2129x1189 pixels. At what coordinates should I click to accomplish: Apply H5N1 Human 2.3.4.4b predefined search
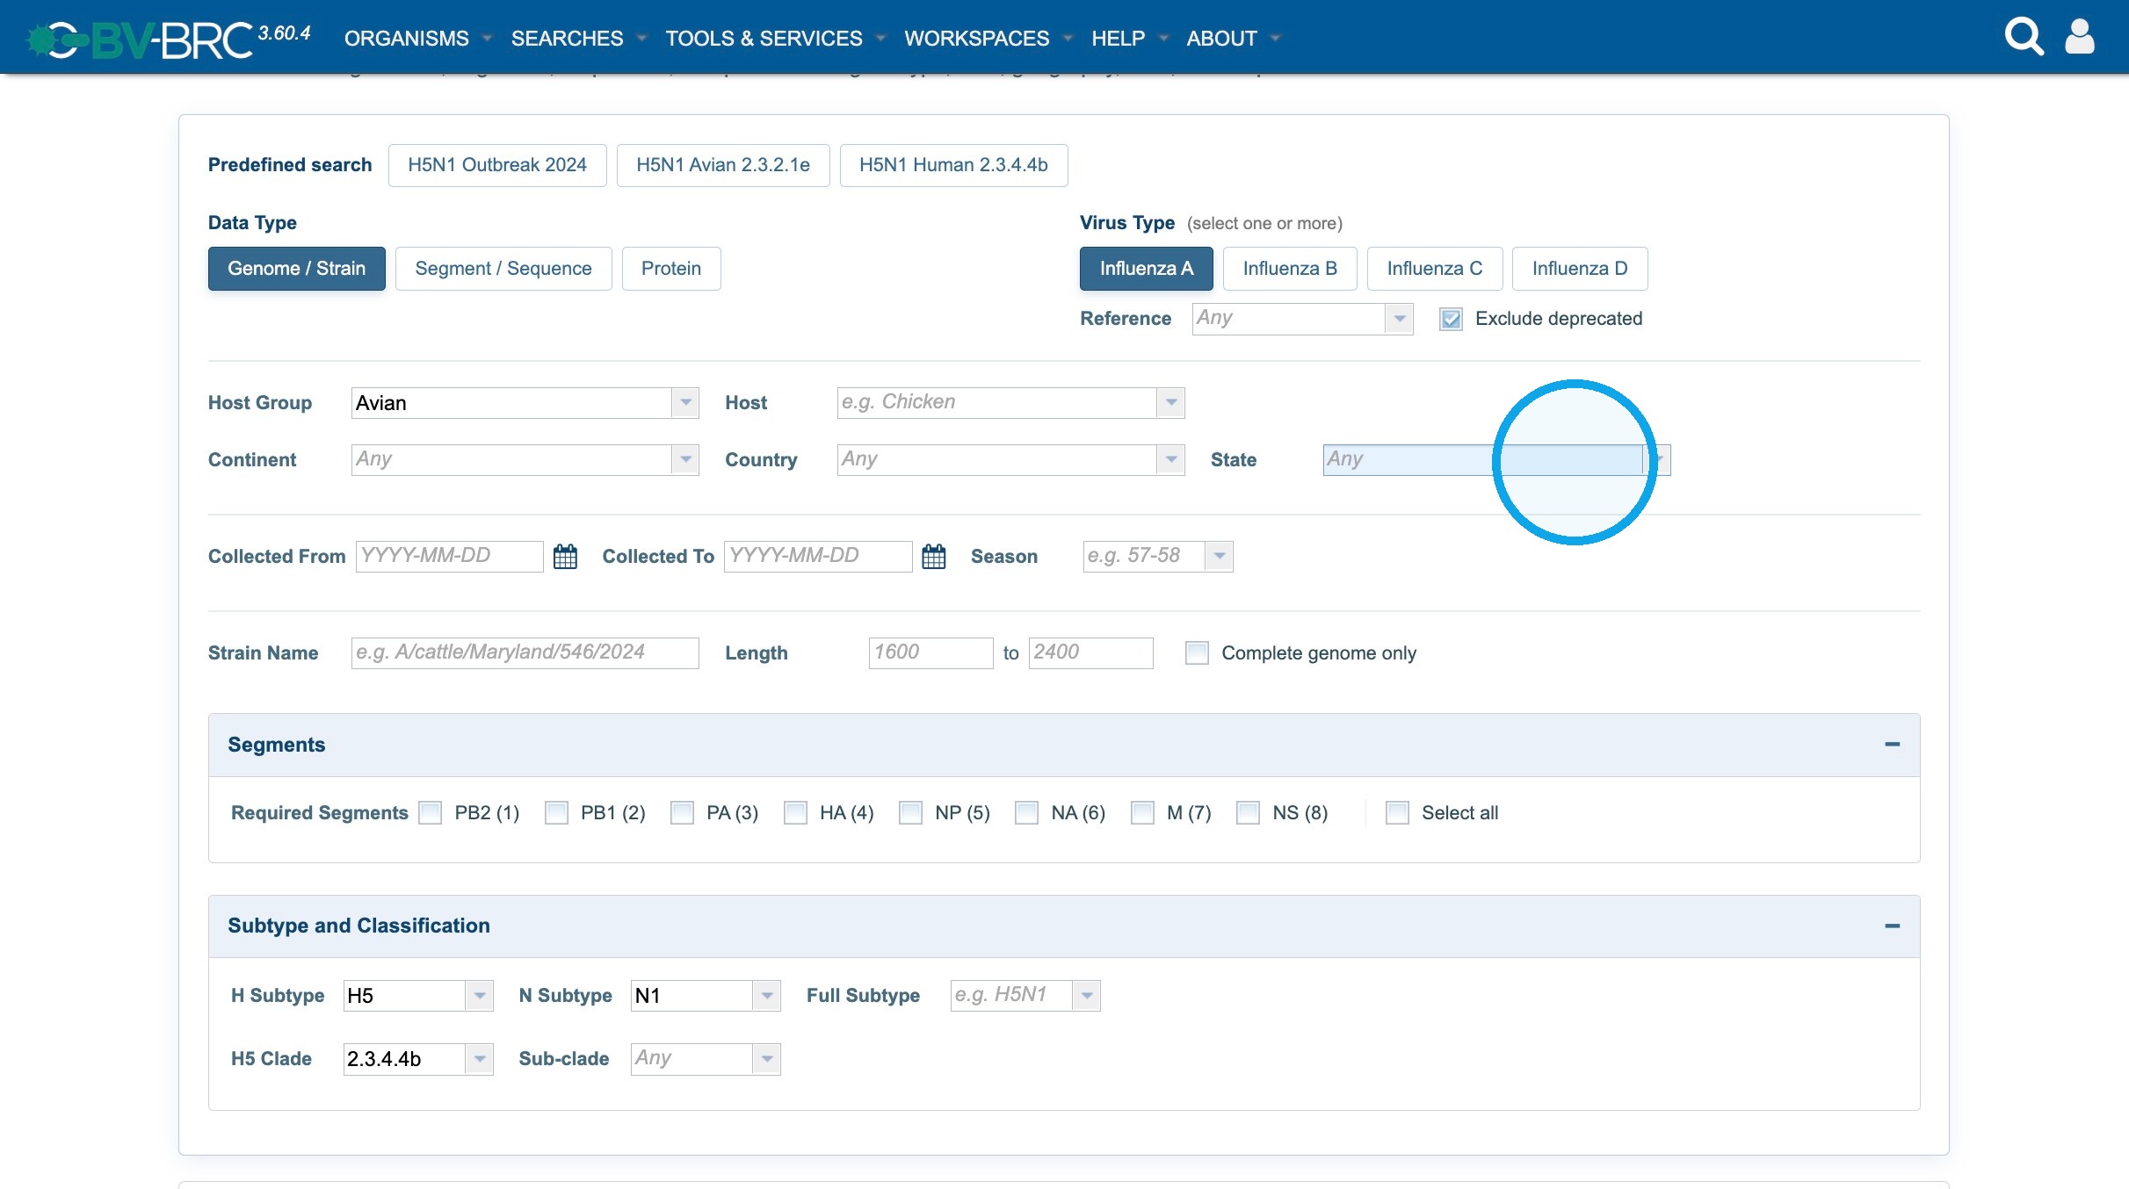coord(953,165)
